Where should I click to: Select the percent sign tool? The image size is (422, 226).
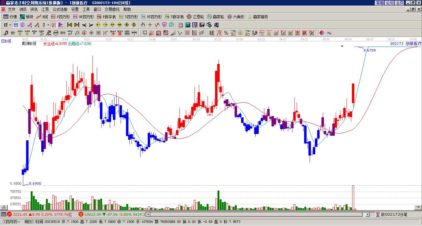coord(226,33)
